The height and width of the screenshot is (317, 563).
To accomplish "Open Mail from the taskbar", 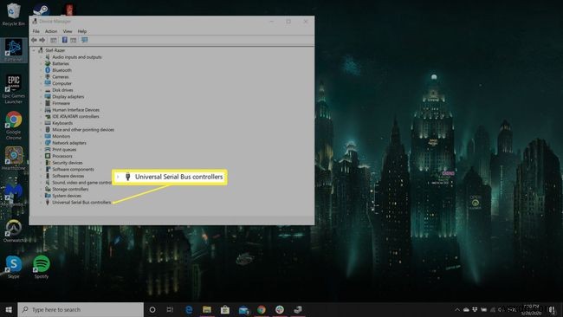I will 243,309.
